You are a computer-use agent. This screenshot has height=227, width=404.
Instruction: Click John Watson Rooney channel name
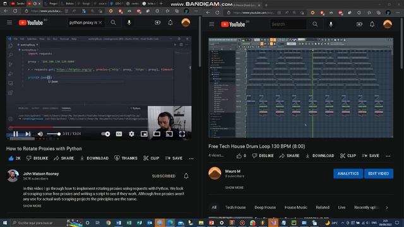coord(41,174)
